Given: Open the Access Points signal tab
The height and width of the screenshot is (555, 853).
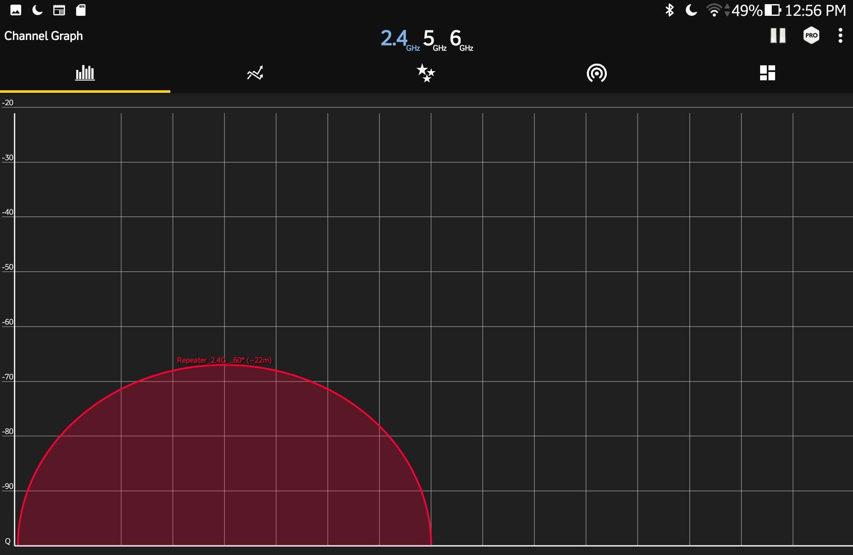Looking at the screenshot, I should (596, 73).
